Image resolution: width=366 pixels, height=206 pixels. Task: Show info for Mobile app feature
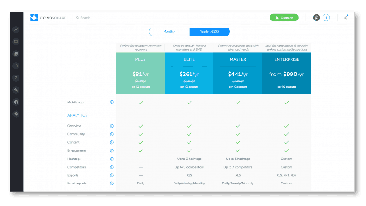[x=112, y=102]
